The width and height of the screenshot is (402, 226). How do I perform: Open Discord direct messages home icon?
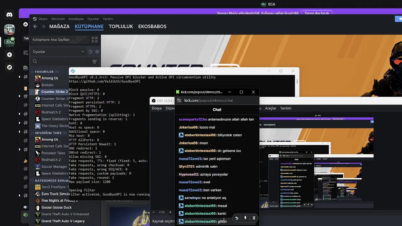[9, 14]
